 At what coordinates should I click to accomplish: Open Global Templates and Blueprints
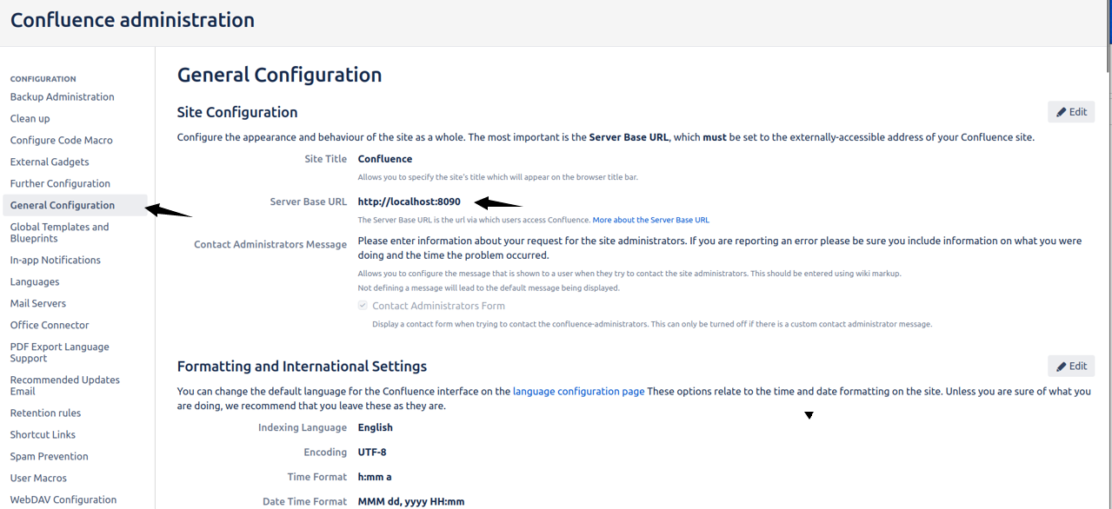pos(59,232)
